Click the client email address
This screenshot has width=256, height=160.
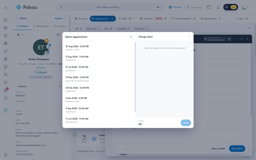click(x=30, y=145)
